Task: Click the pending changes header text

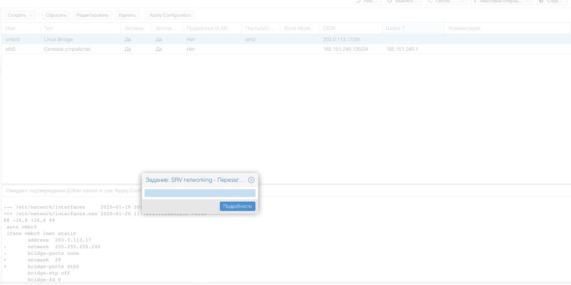Action: click(x=74, y=191)
